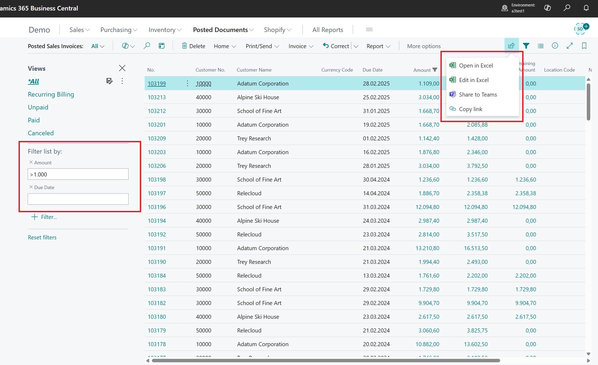Switch list layout with the list view icon
598x365 pixels.
[x=540, y=46]
